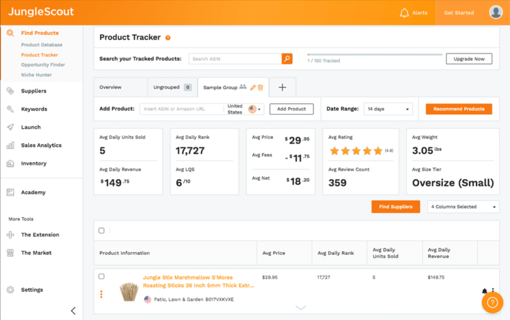Click the five-star Avg Rating display
This screenshot has width=510, height=320.
(356, 151)
